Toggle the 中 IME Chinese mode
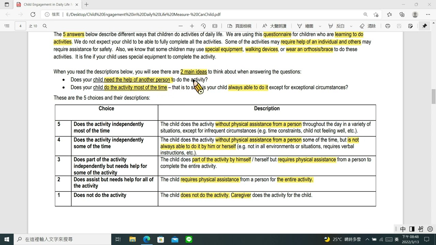 pyautogui.click(x=403, y=229)
